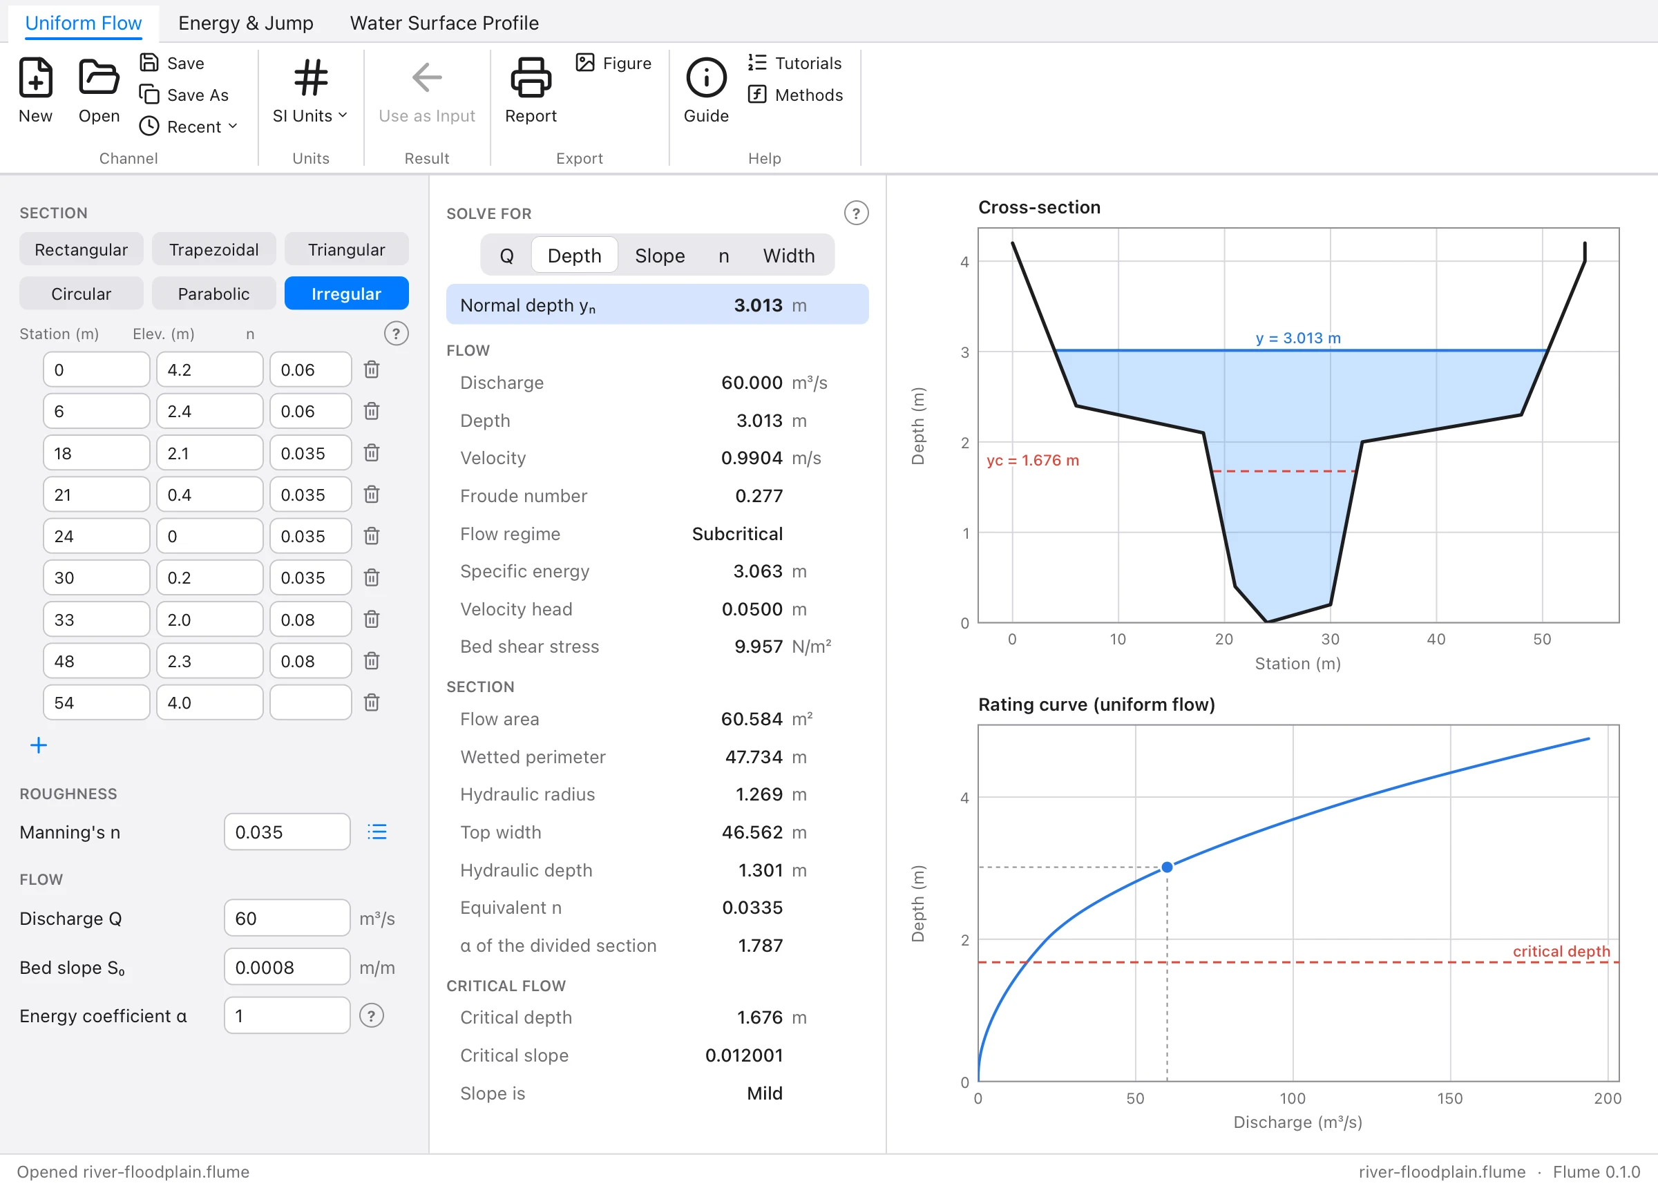Open a channel file
The image size is (1658, 1188).
pos(99,90)
